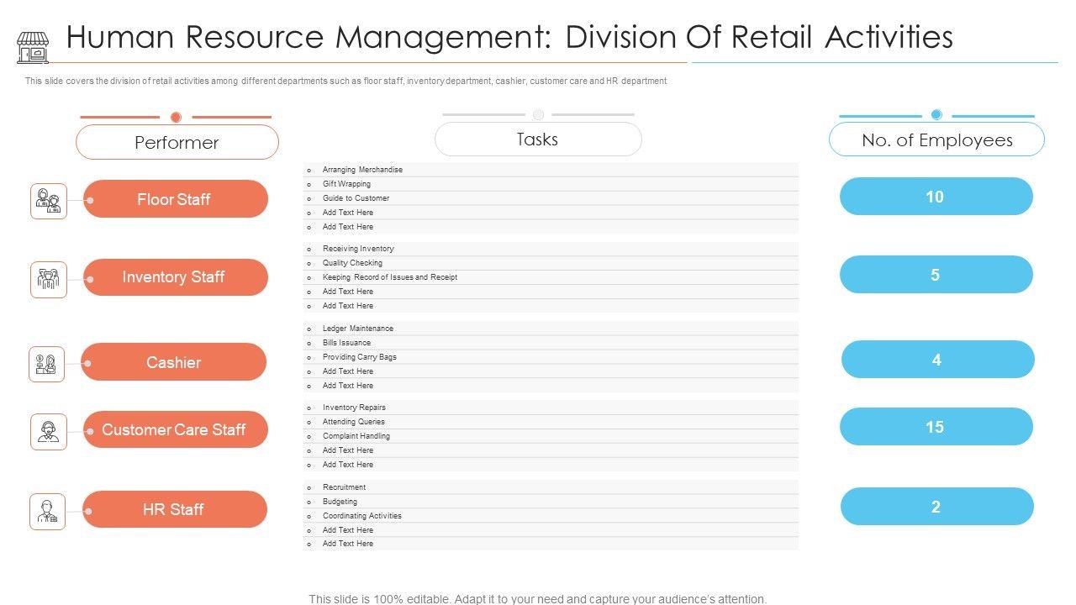Click the No. of Employees header

tap(936, 140)
